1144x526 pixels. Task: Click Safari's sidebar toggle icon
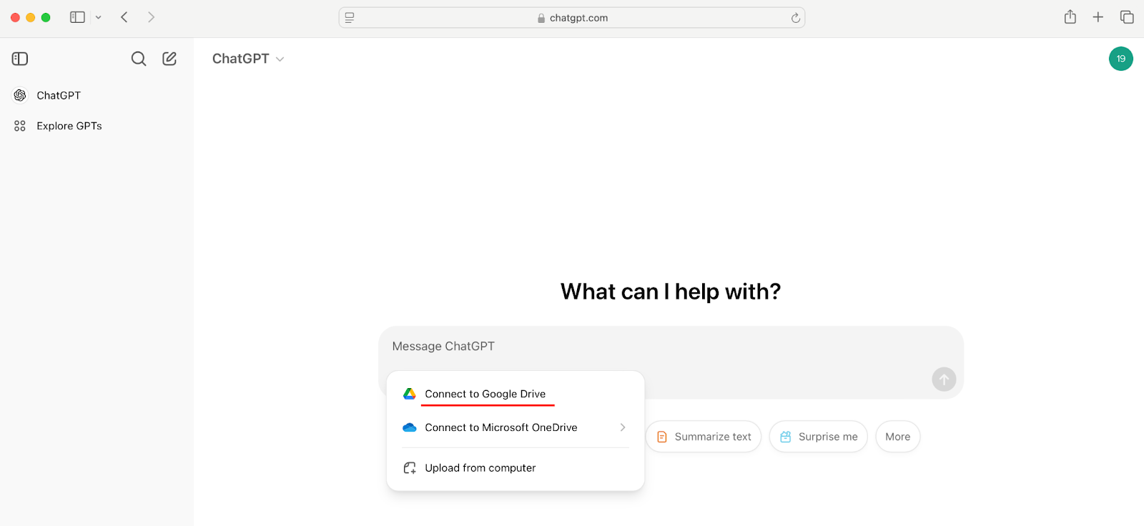[x=77, y=17]
